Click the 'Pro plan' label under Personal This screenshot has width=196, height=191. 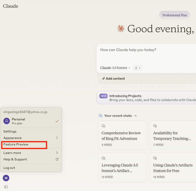[x=17, y=123]
